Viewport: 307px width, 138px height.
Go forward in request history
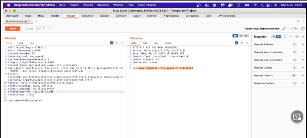point(49,29)
